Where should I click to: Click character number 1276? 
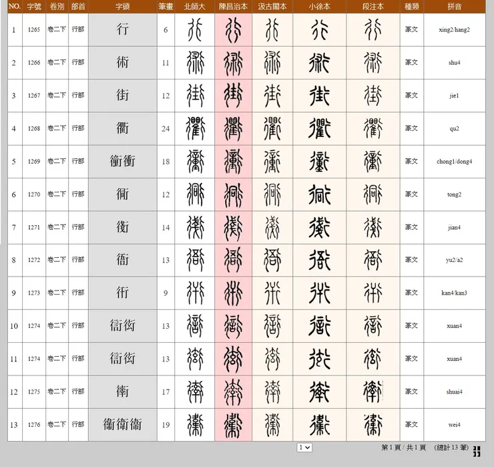(34, 424)
